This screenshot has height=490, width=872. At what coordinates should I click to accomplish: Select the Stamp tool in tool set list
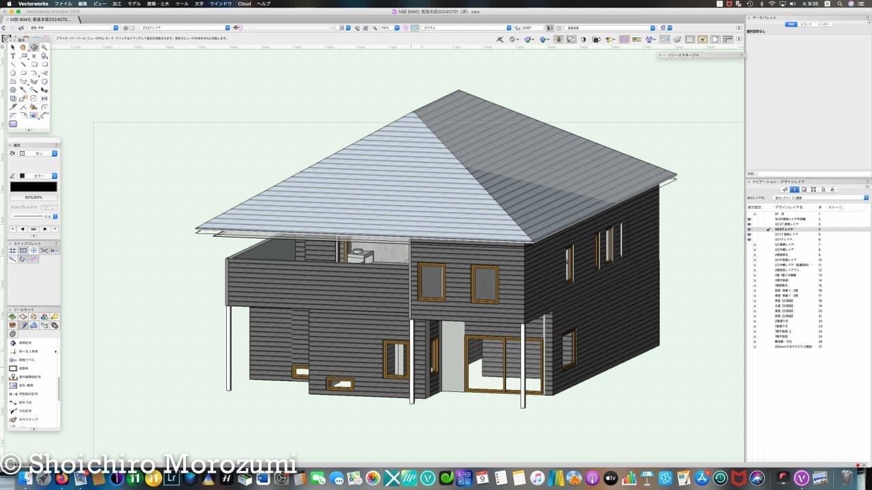[27, 419]
